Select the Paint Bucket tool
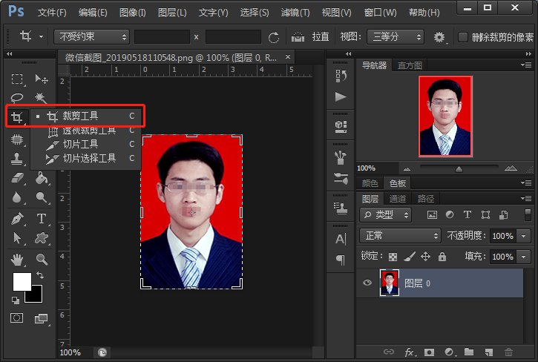This screenshot has height=362, width=538. click(42, 178)
